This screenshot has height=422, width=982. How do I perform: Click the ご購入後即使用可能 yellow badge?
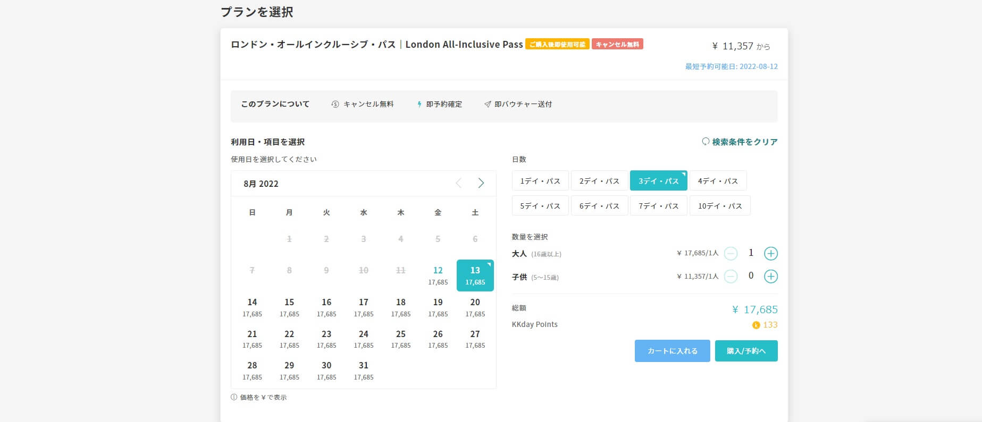coord(557,44)
